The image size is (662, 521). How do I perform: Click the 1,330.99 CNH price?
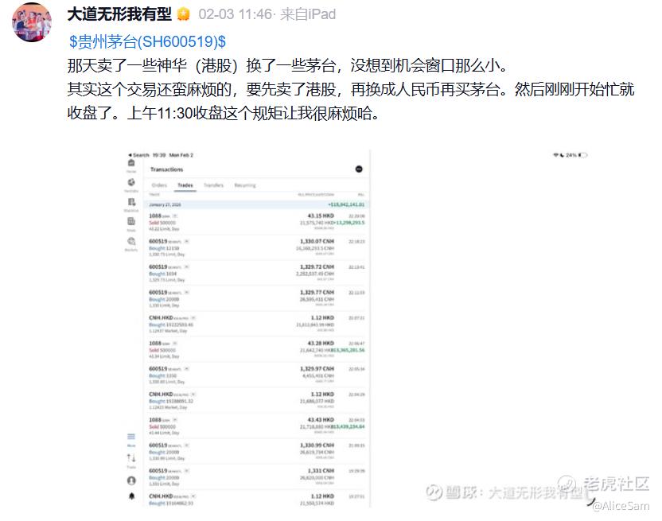coord(317,445)
